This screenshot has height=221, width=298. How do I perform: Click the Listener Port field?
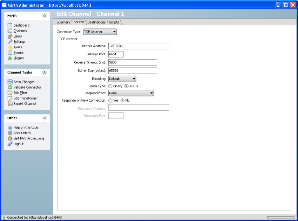click(116, 54)
